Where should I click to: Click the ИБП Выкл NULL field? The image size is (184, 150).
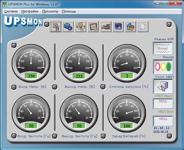tap(163, 104)
